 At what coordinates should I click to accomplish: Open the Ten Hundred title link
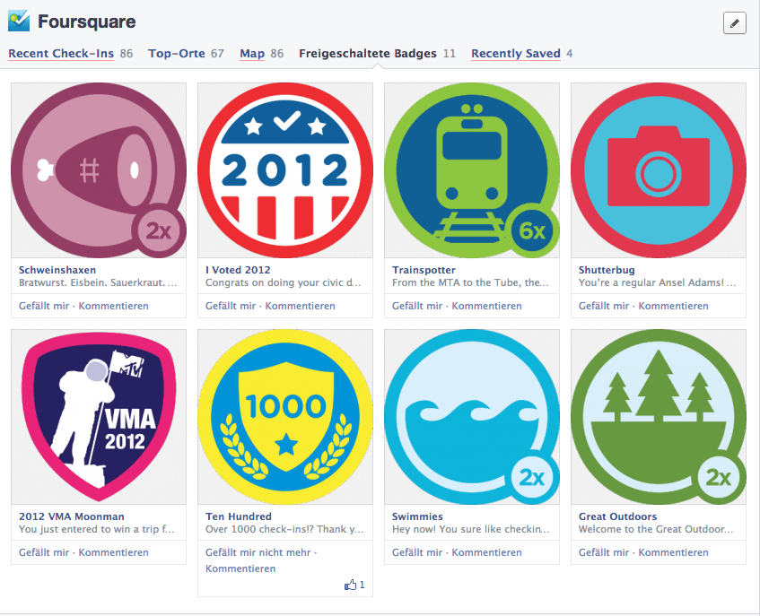[x=238, y=516]
